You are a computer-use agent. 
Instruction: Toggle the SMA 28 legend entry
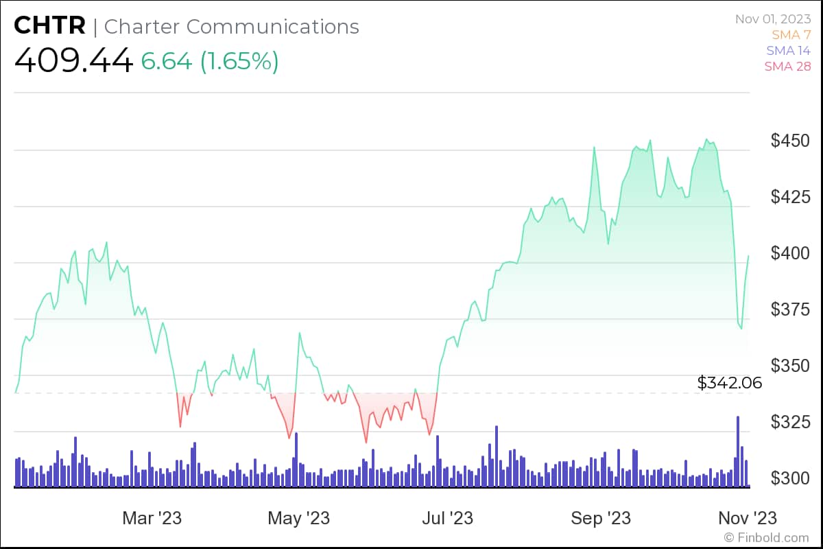pos(789,66)
